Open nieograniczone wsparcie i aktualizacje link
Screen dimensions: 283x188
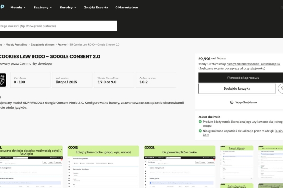point(251,64)
